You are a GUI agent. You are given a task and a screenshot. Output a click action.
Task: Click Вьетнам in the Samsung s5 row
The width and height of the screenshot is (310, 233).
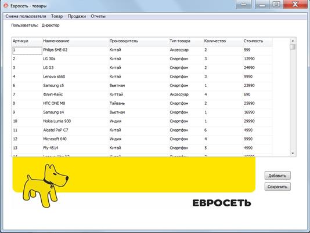coord(139,86)
